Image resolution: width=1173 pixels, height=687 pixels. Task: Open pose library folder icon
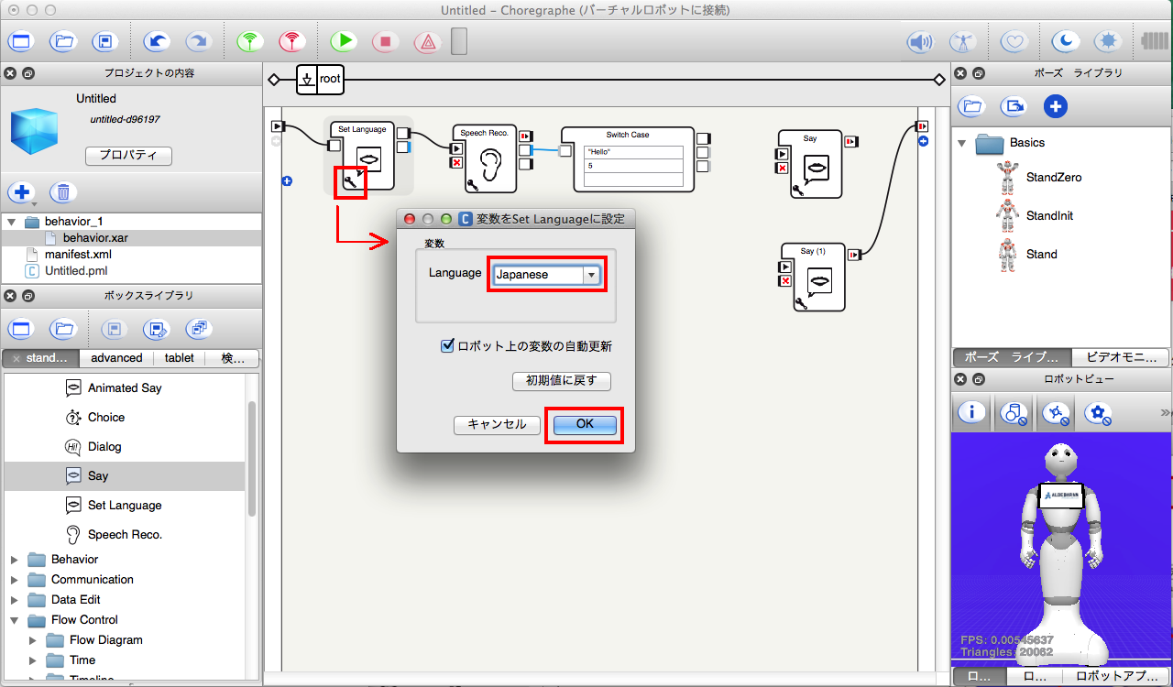coord(971,106)
